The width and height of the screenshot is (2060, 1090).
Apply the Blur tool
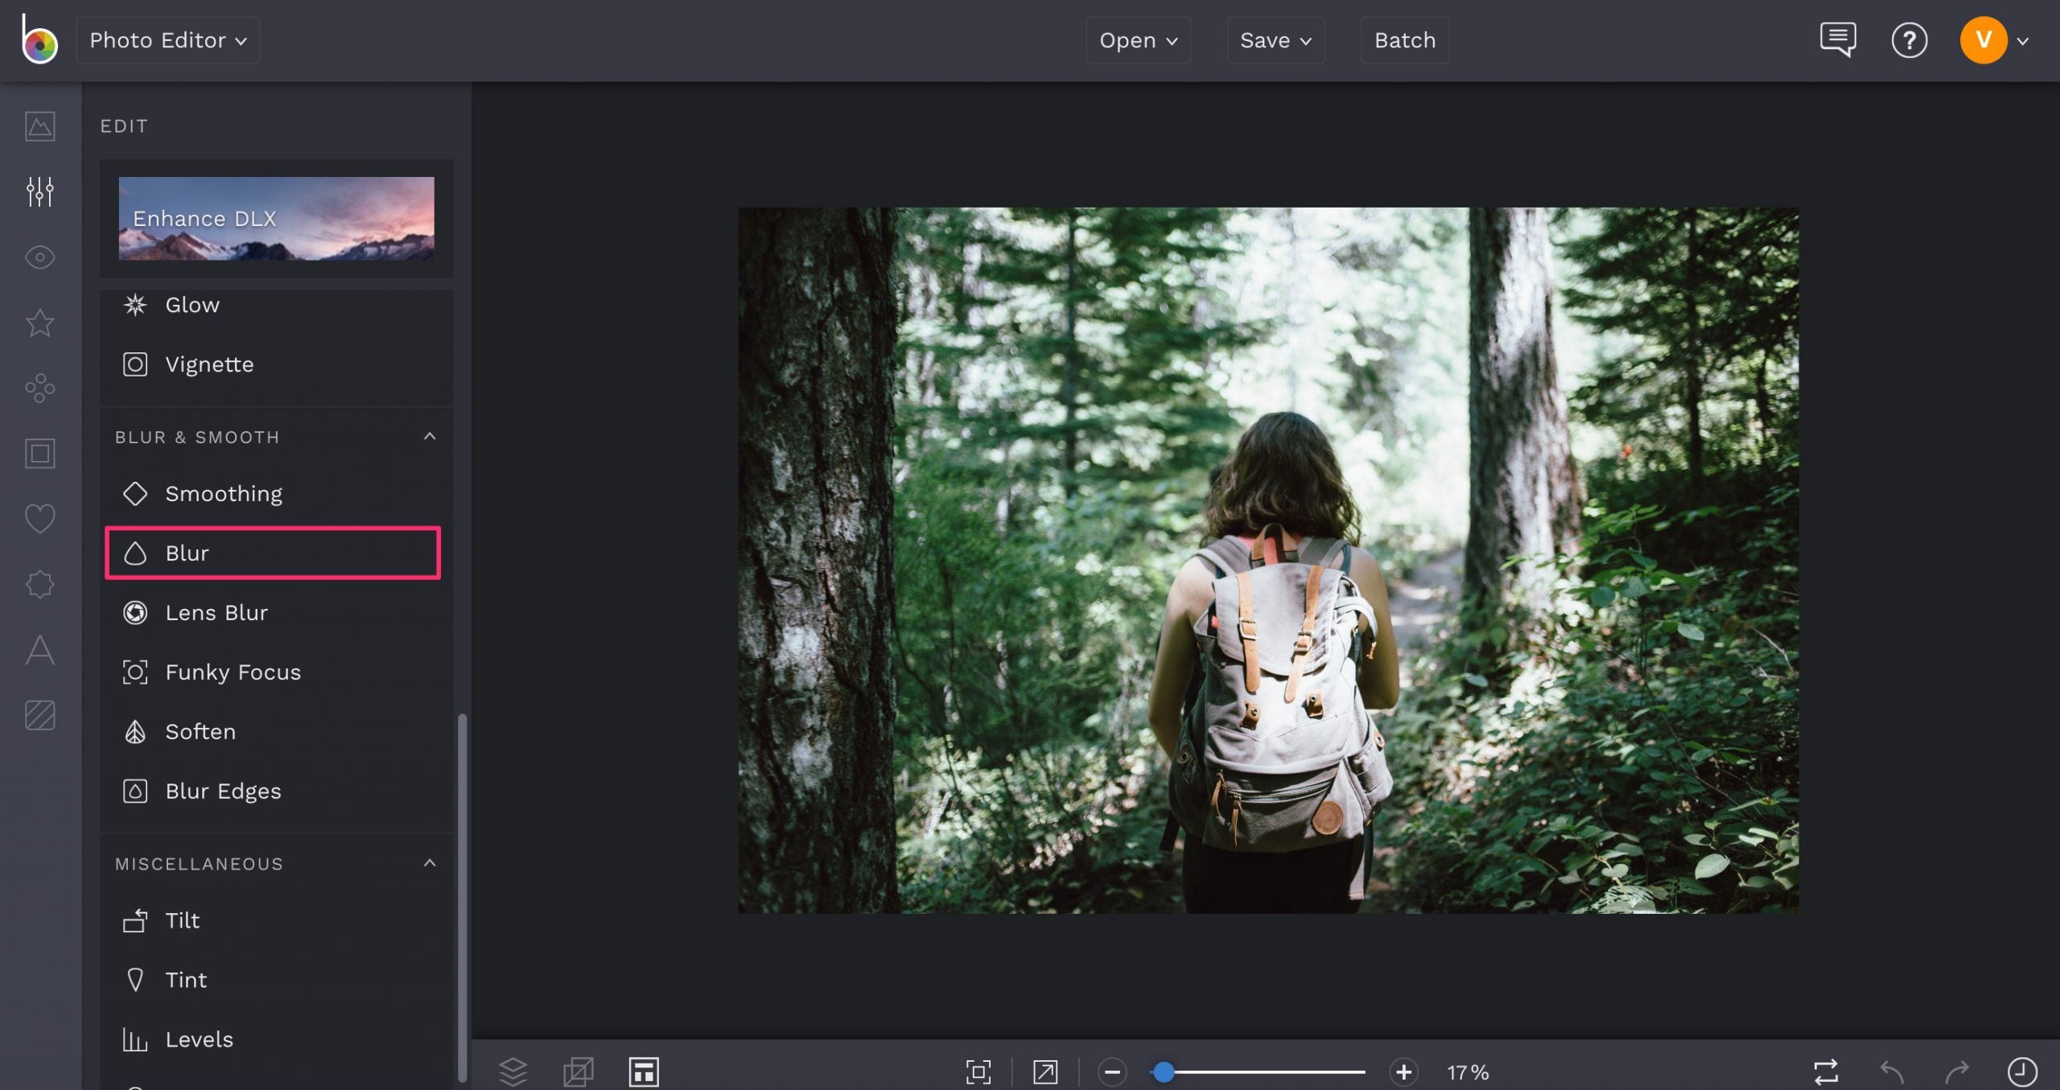(x=272, y=553)
